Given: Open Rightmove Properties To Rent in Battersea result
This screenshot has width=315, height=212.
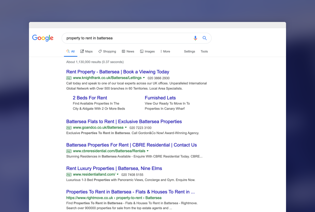Looking at the screenshot, I should pos(130,192).
